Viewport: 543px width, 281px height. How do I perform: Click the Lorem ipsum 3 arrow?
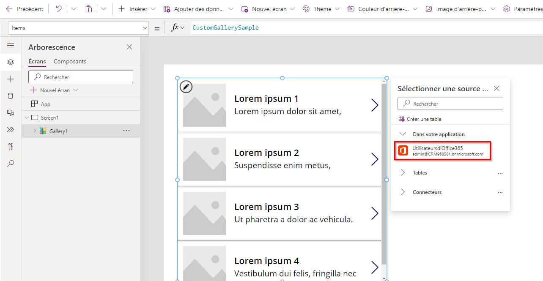pos(375,213)
